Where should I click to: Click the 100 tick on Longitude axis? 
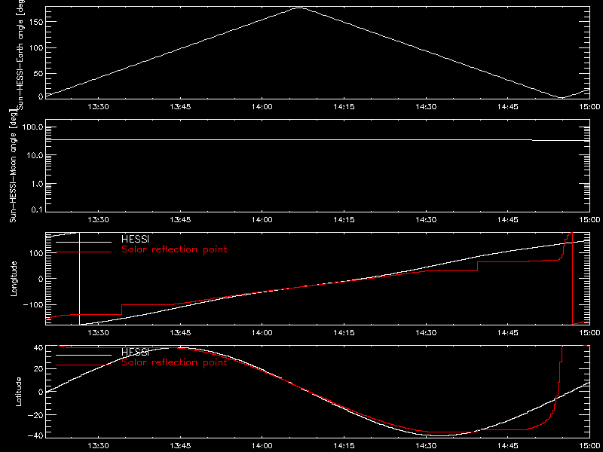[35, 252]
